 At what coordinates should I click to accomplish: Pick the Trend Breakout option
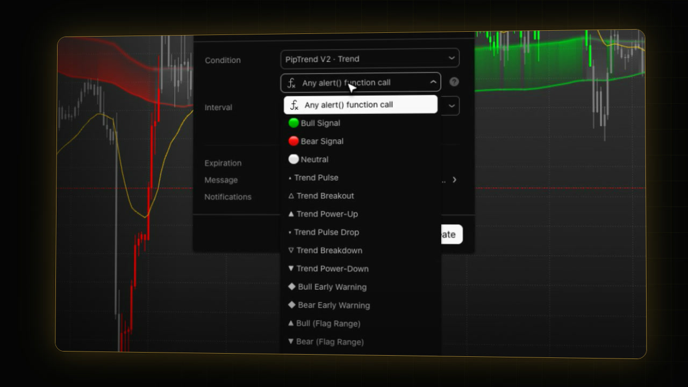(361, 196)
